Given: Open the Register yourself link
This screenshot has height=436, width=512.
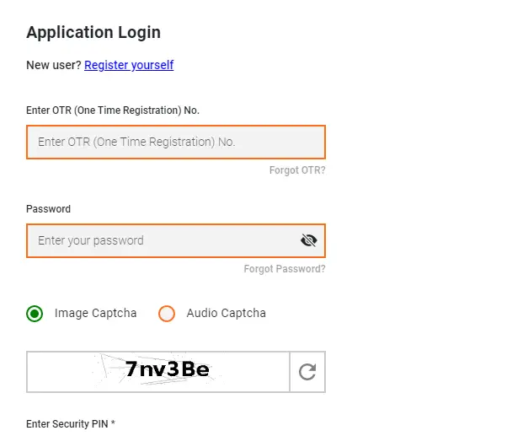Looking at the screenshot, I should point(129,65).
